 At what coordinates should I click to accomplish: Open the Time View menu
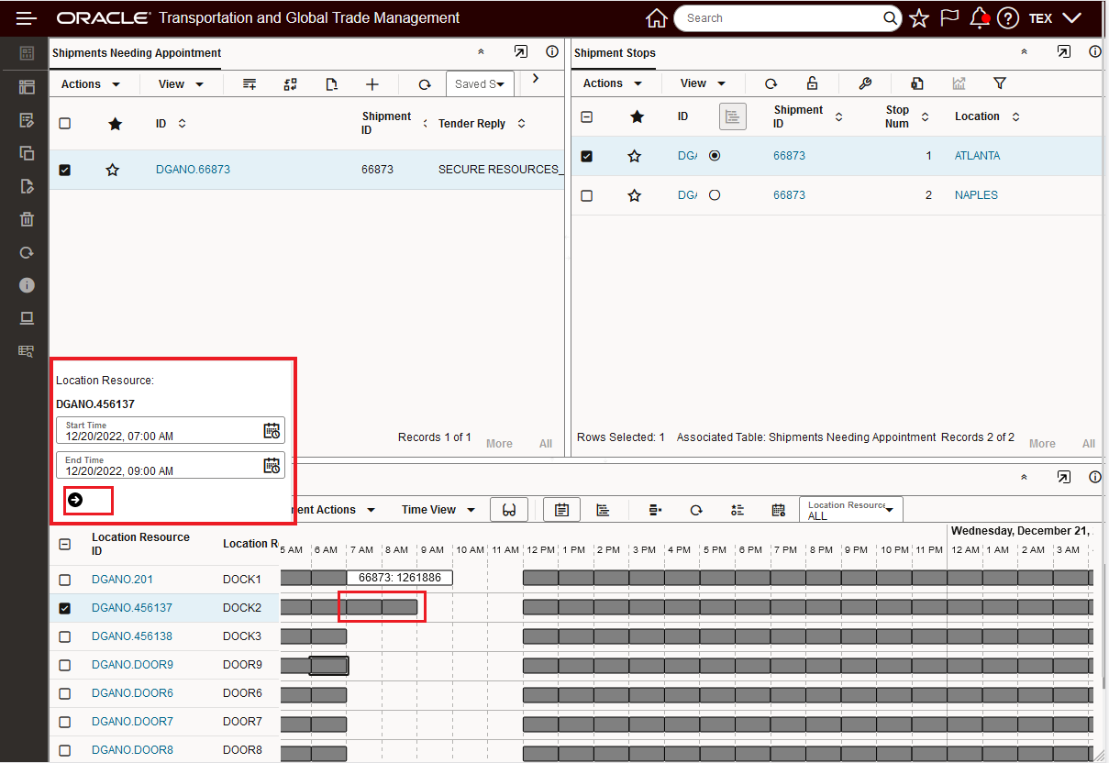(x=438, y=510)
